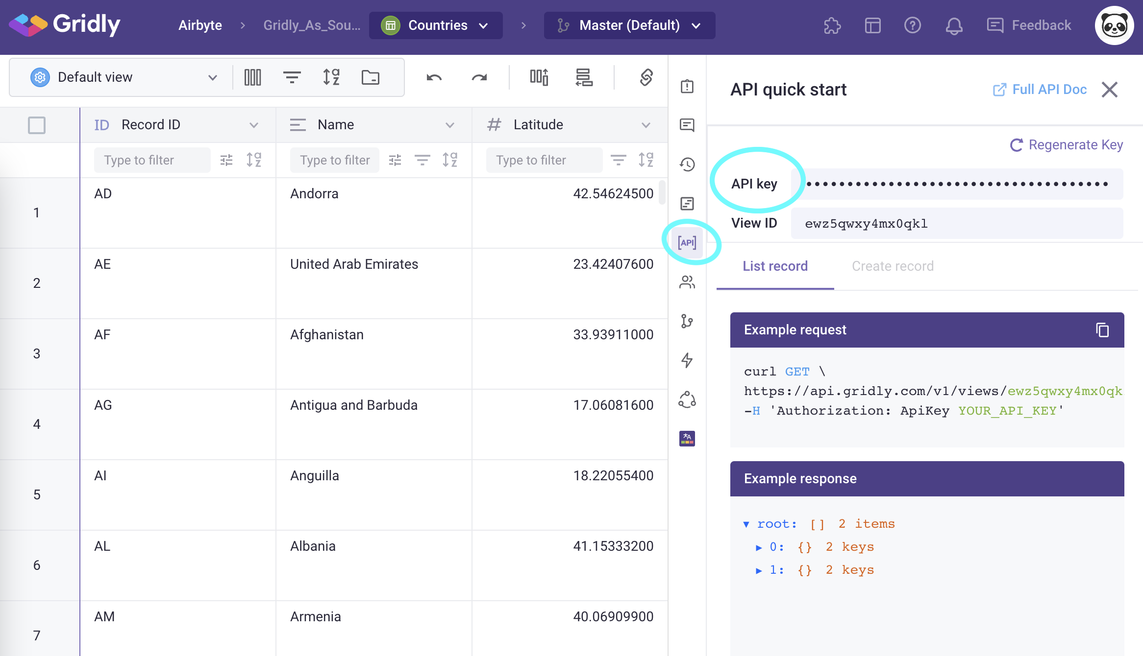Screen dimensions: 1143x656
Task: Click the redo arrow in toolbar
Action: click(x=479, y=77)
